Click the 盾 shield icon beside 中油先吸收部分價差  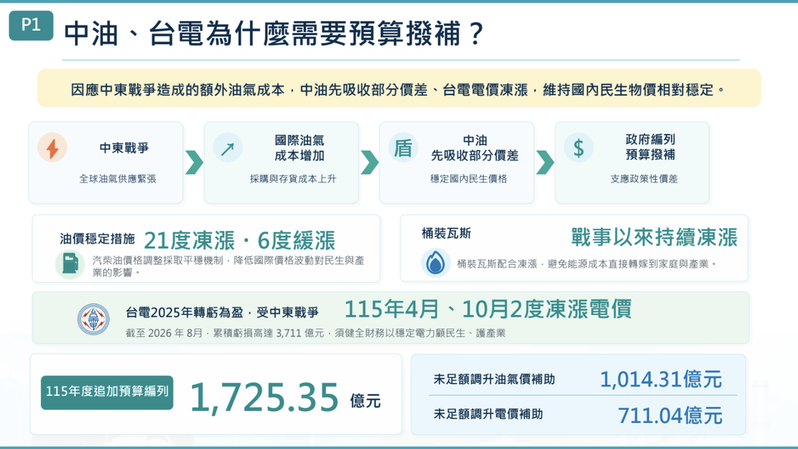click(403, 148)
